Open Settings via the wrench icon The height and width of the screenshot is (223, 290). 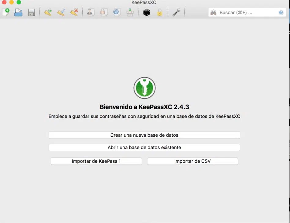[177, 13]
